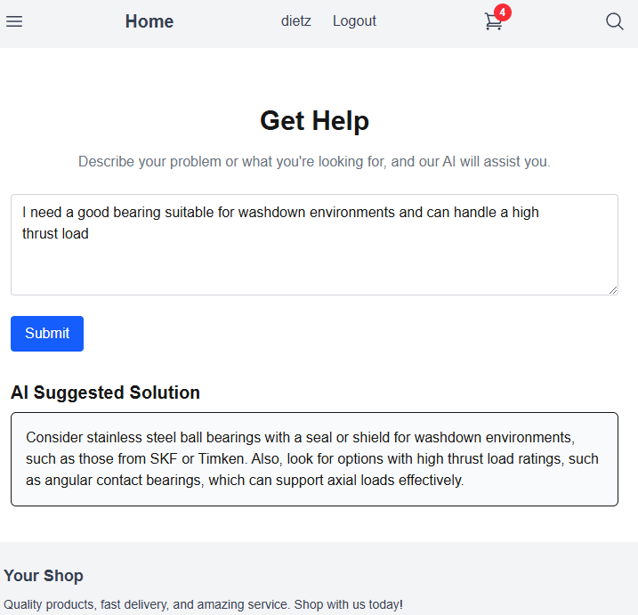The image size is (638, 615).
Task: Open search with the magnifier icon
Action: 614,21
